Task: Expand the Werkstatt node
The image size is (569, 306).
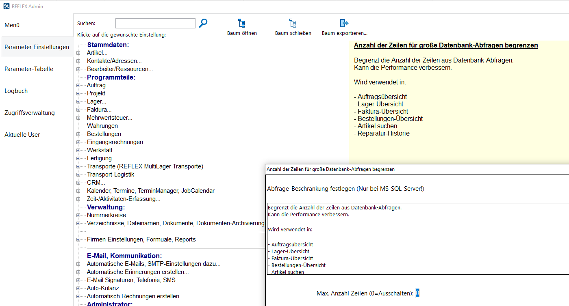Action: [x=78, y=150]
